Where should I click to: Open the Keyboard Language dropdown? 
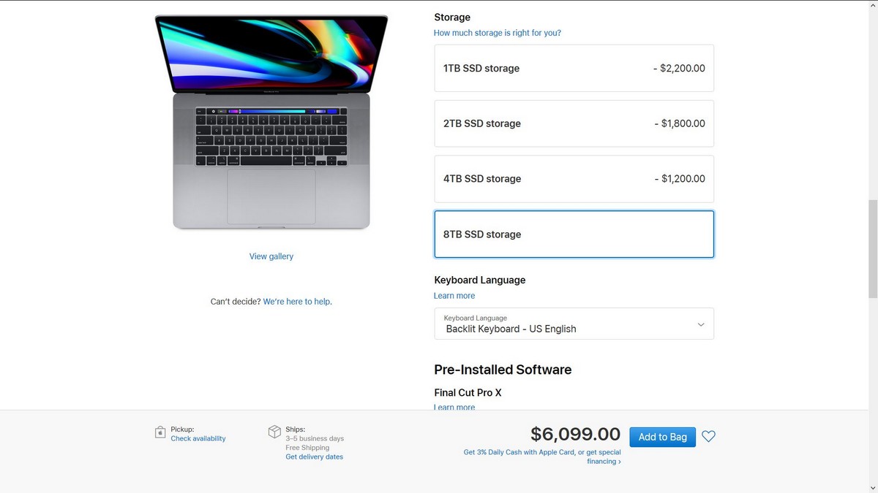click(x=574, y=324)
